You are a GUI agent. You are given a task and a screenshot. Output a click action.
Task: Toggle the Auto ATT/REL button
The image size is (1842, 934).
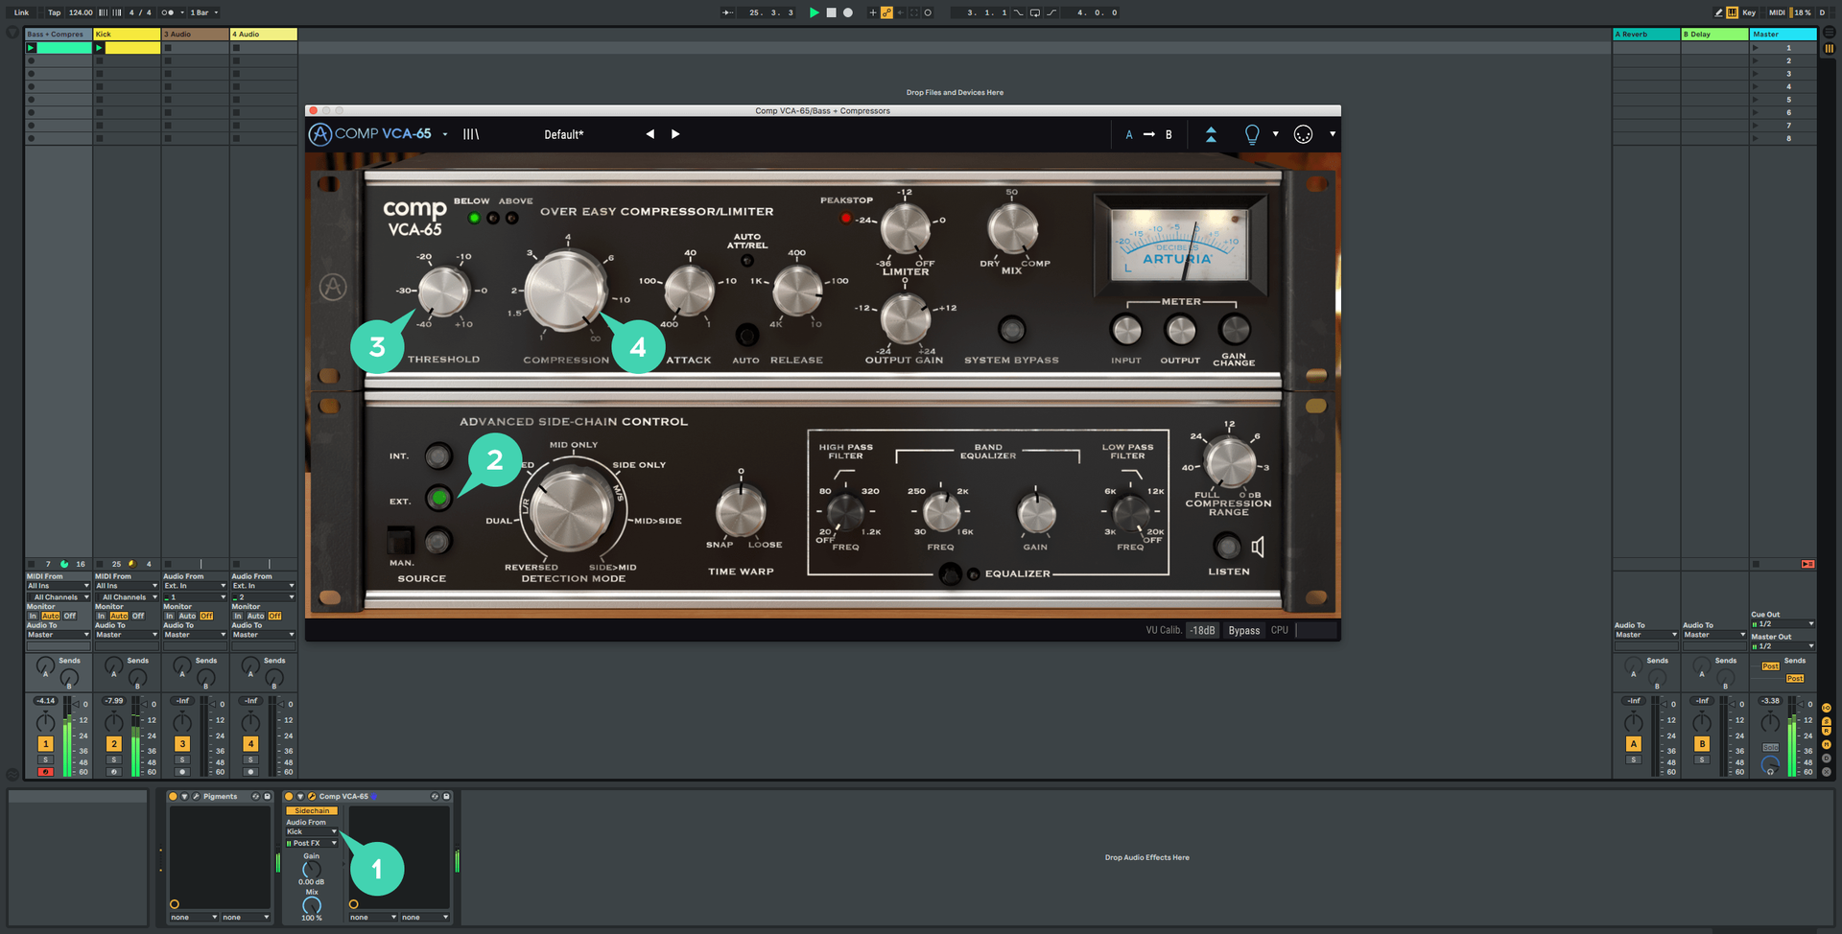point(747,261)
